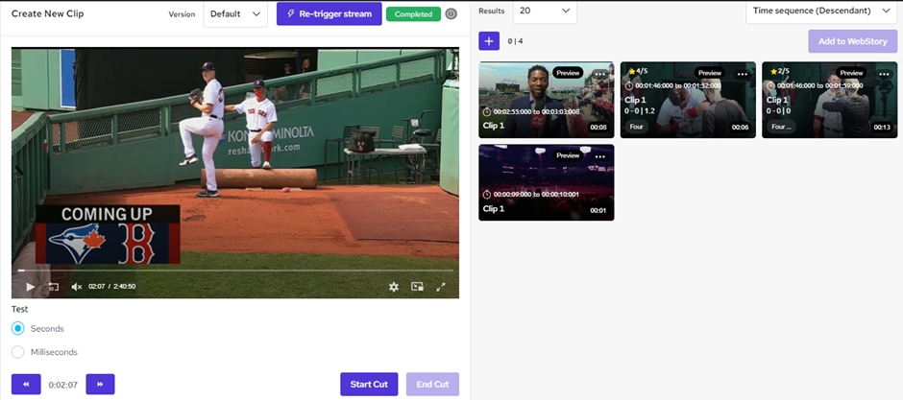Click the 02:07 / 2:40:50 player time
903x400 pixels.
(x=111, y=286)
